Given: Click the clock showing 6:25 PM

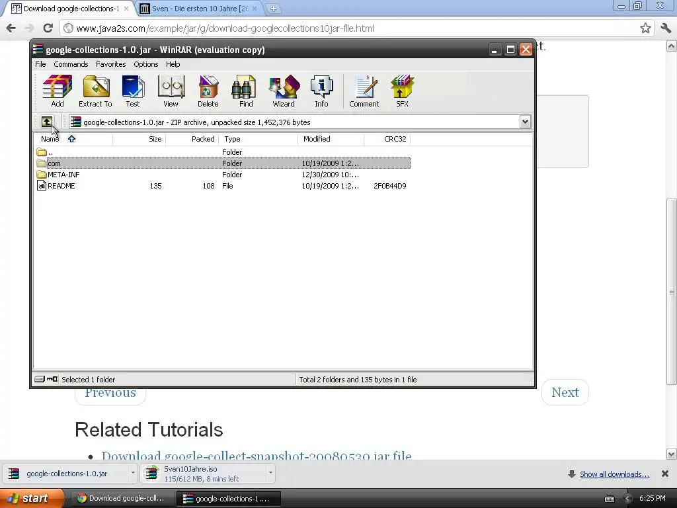Looking at the screenshot, I should tap(652, 498).
